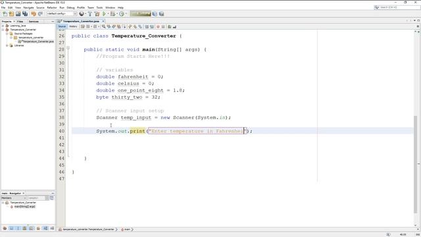The width and height of the screenshot is (421, 237).
Task: Open the Debug Project dropdown arrow
Action: click(x=117, y=14)
